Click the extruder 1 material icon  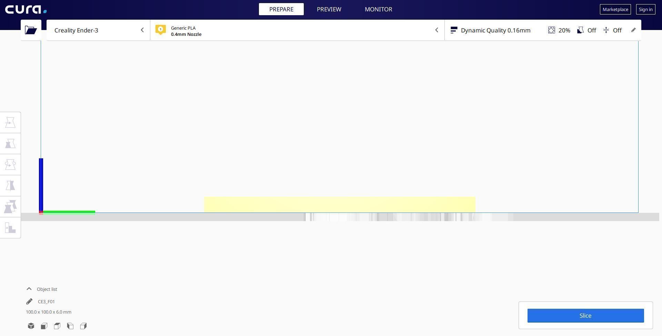161,30
